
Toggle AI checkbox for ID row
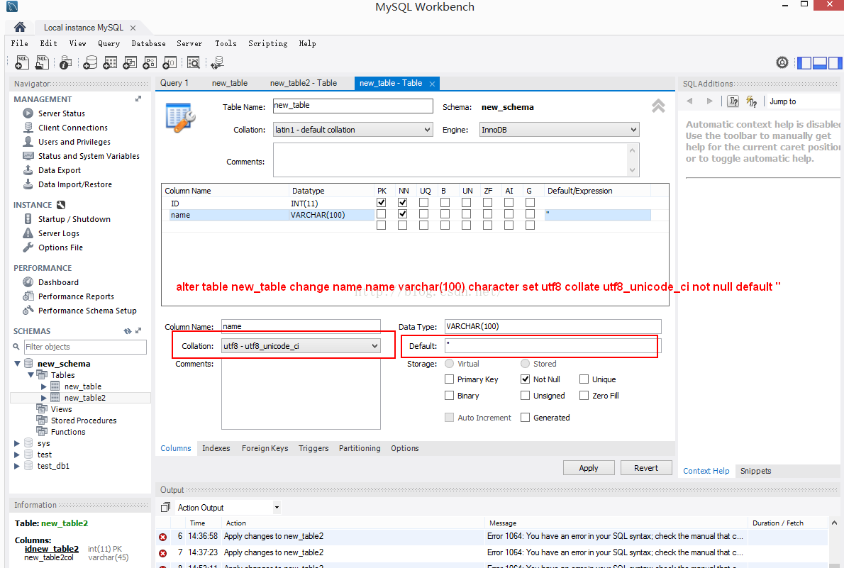tap(509, 202)
